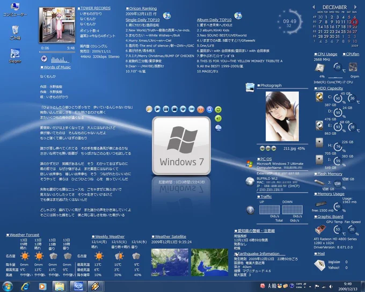365x292 pixels.
Task: Click the 211.jpg portrait photo
Action: (x=282, y=116)
